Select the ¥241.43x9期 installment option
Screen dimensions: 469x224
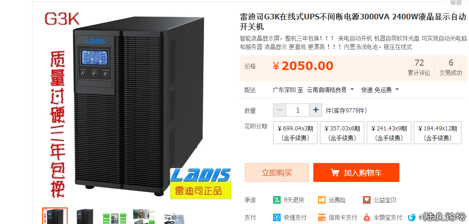[389, 133]
